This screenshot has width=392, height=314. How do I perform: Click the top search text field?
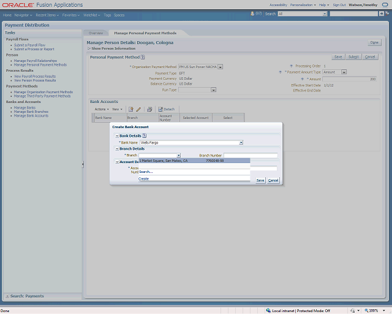[x=354, y=13]
